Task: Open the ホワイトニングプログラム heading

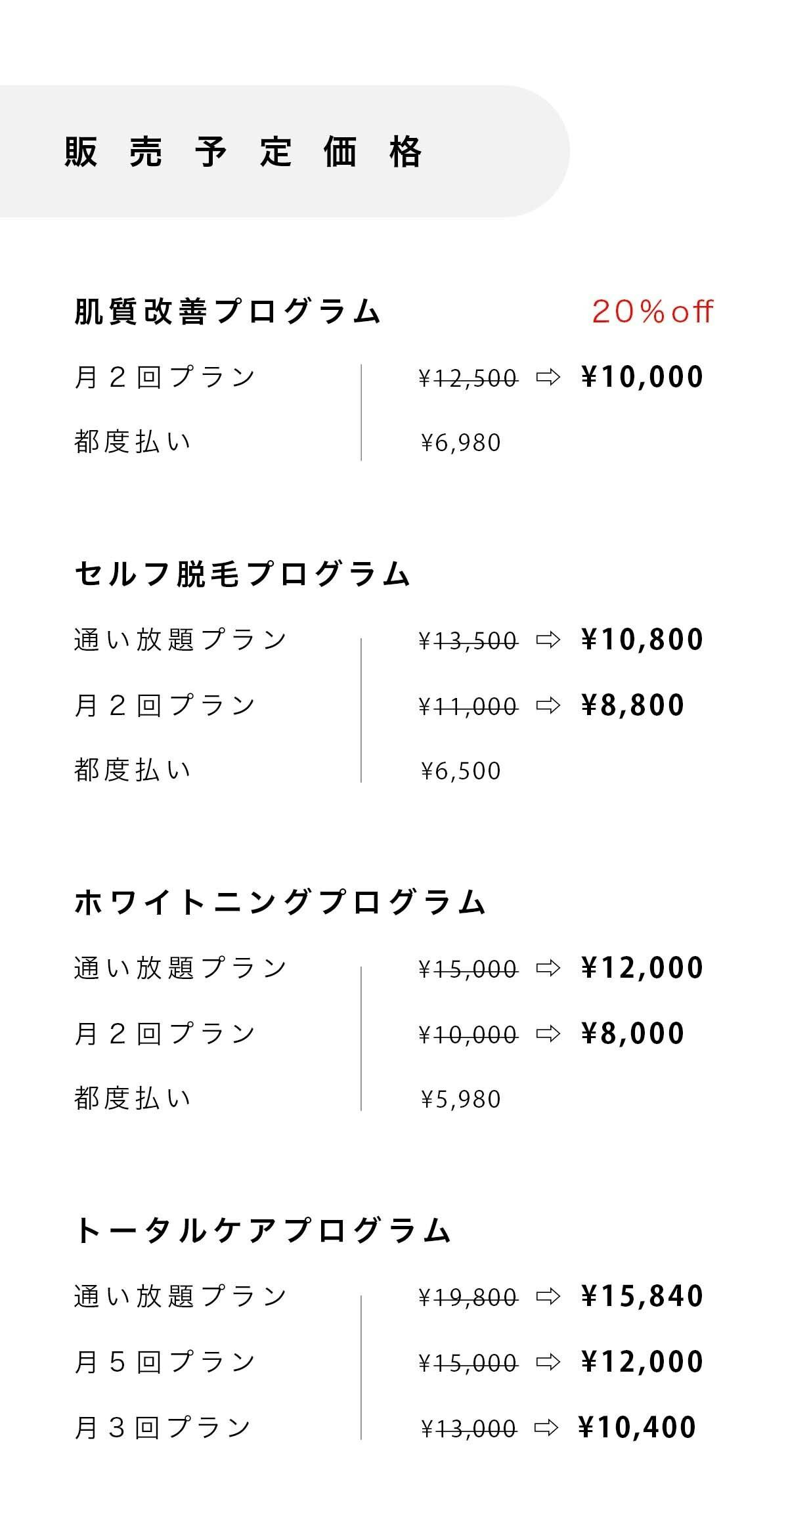Action: [280, 903]
